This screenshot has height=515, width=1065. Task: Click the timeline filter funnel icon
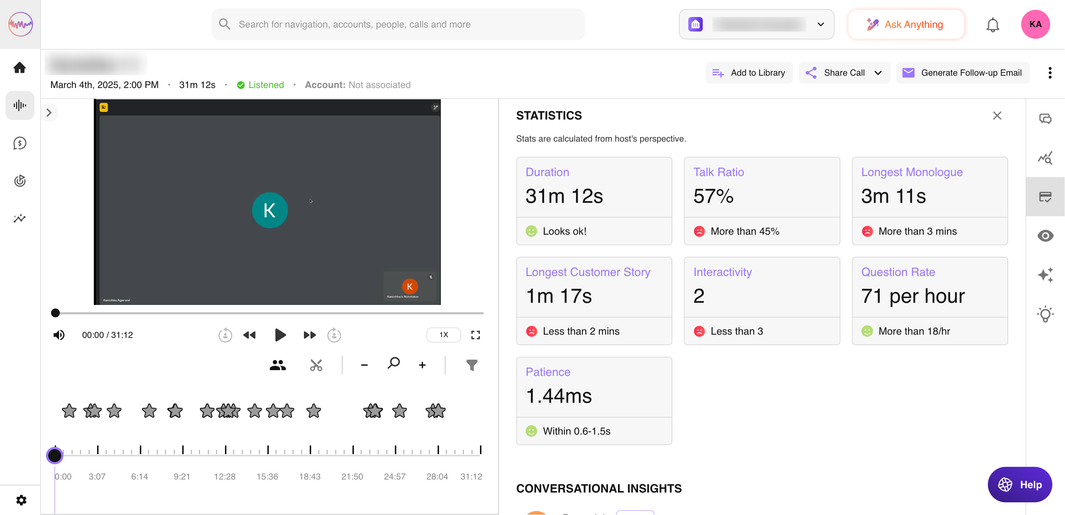point(471,365)
